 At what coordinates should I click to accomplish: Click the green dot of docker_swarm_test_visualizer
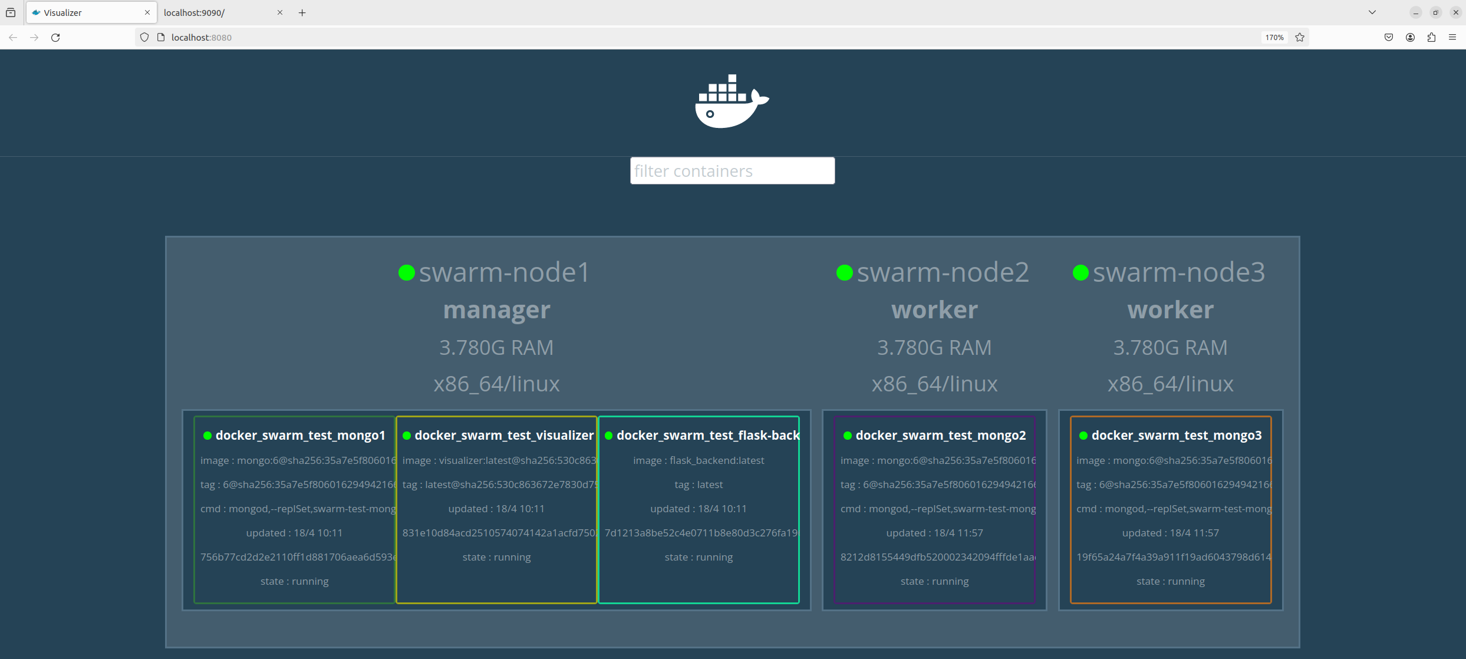click(406, 436)
